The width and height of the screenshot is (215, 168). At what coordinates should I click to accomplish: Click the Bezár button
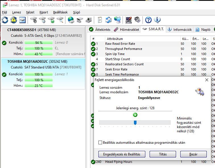pos(193,154)
